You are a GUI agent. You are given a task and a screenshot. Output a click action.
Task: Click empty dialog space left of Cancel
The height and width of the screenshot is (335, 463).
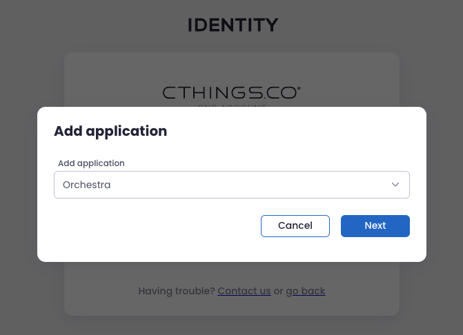pyautogui.click(x=152, y=225)
